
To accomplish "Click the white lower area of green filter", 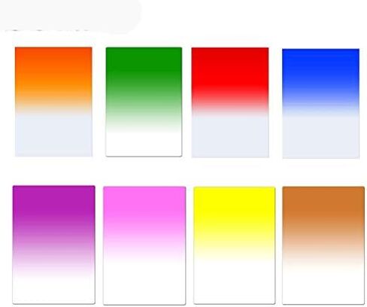I will point(144,144).
